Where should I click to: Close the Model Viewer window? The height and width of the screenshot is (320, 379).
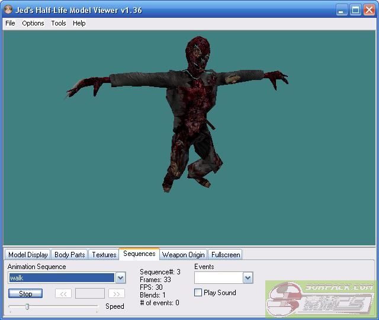(x=369, y=10)
